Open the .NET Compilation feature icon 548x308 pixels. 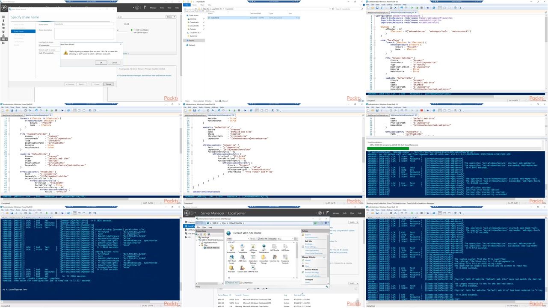click(243, 249)
